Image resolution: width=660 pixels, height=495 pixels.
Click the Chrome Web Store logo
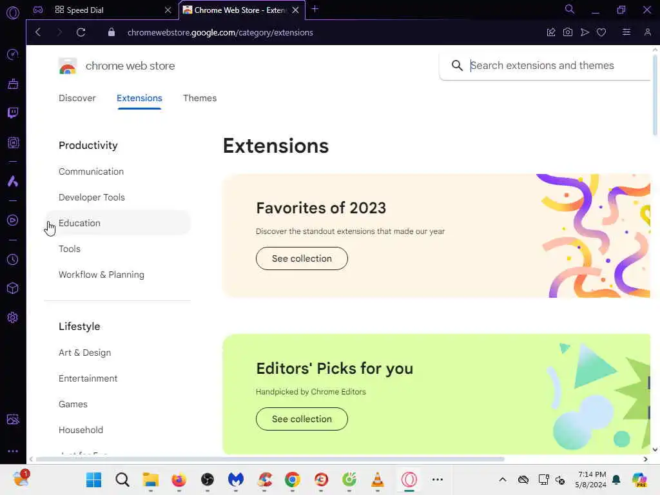point(68,66)
